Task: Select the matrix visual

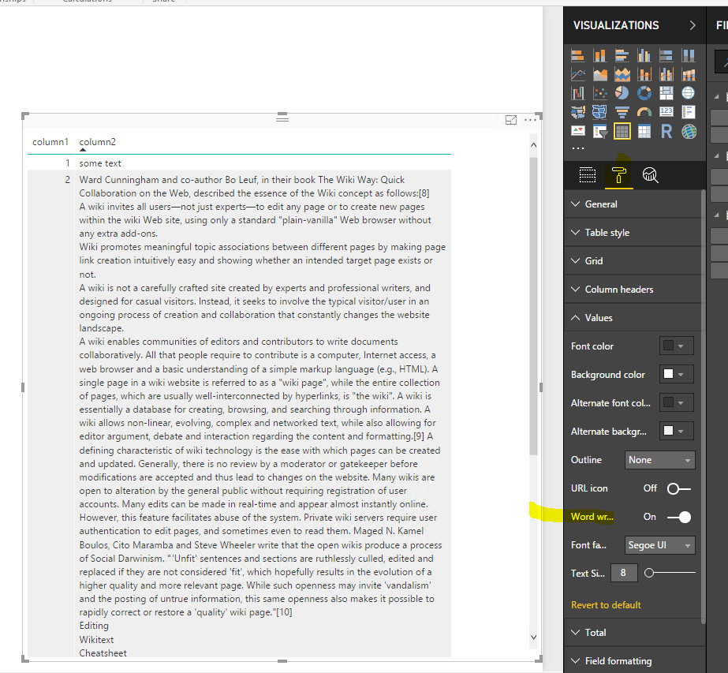Action: pyautogui.click(x=644, y=132)
